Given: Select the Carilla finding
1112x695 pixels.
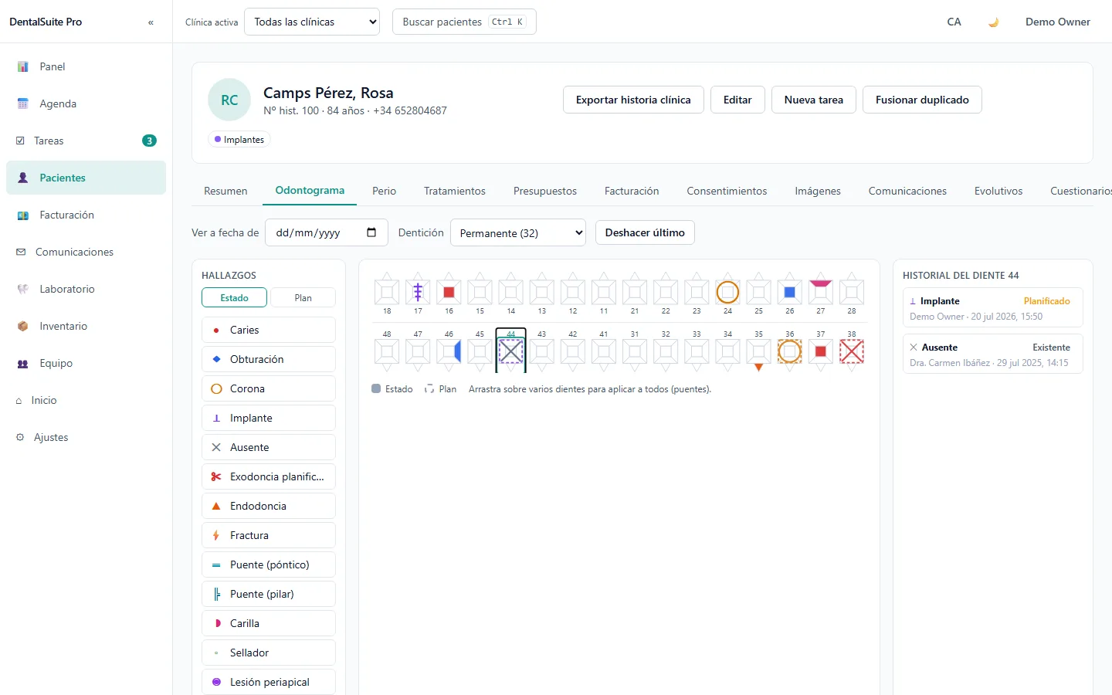Looking at the screenshot, I should pos(269,623).
